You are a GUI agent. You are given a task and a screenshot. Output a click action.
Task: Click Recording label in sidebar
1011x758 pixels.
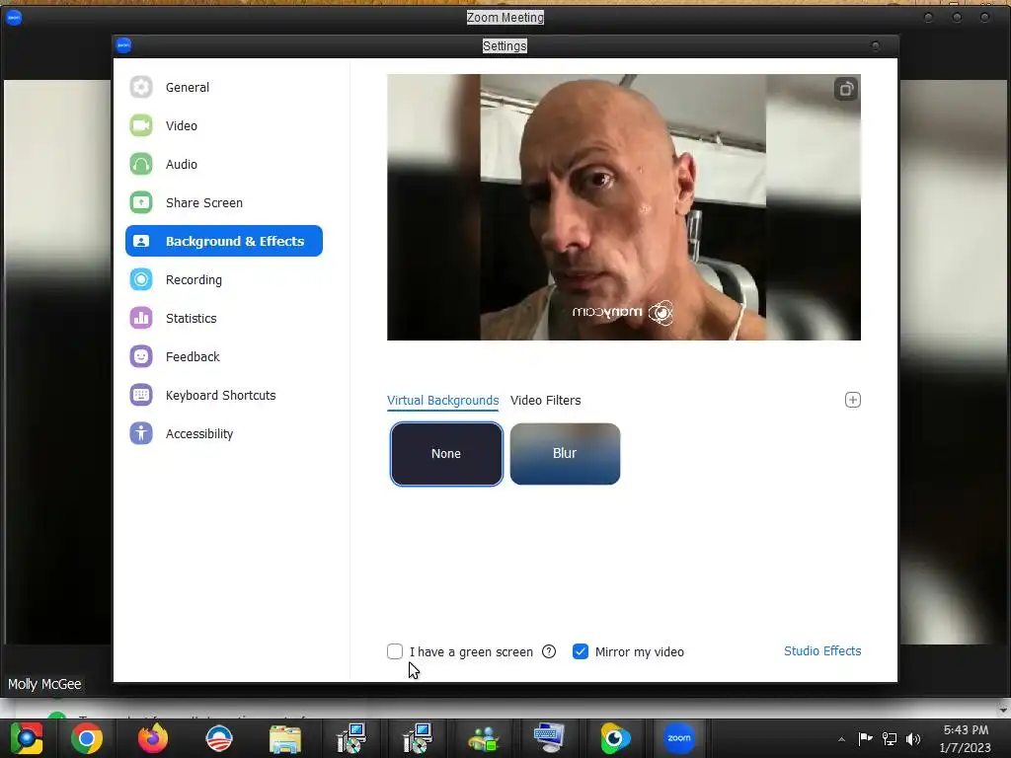(194, 279)
